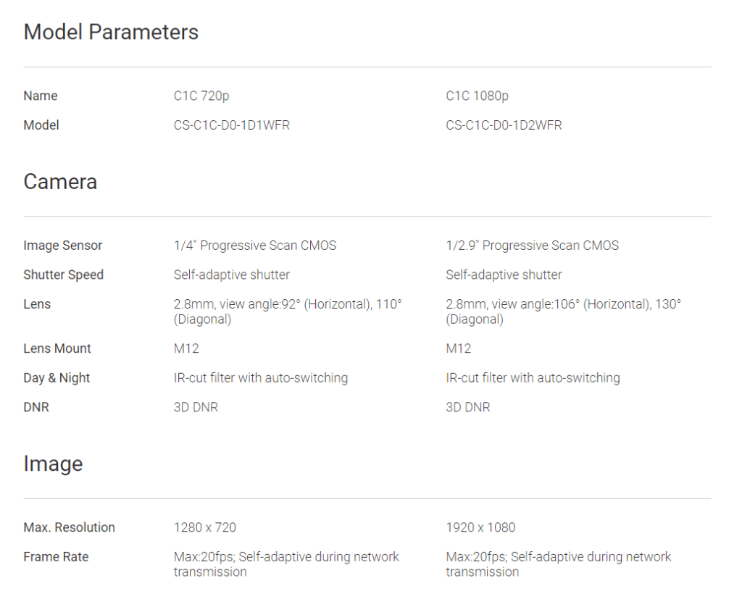Select the C1C 1080p name value
Viewport: 742px width, 607px height.
point(477,96)
